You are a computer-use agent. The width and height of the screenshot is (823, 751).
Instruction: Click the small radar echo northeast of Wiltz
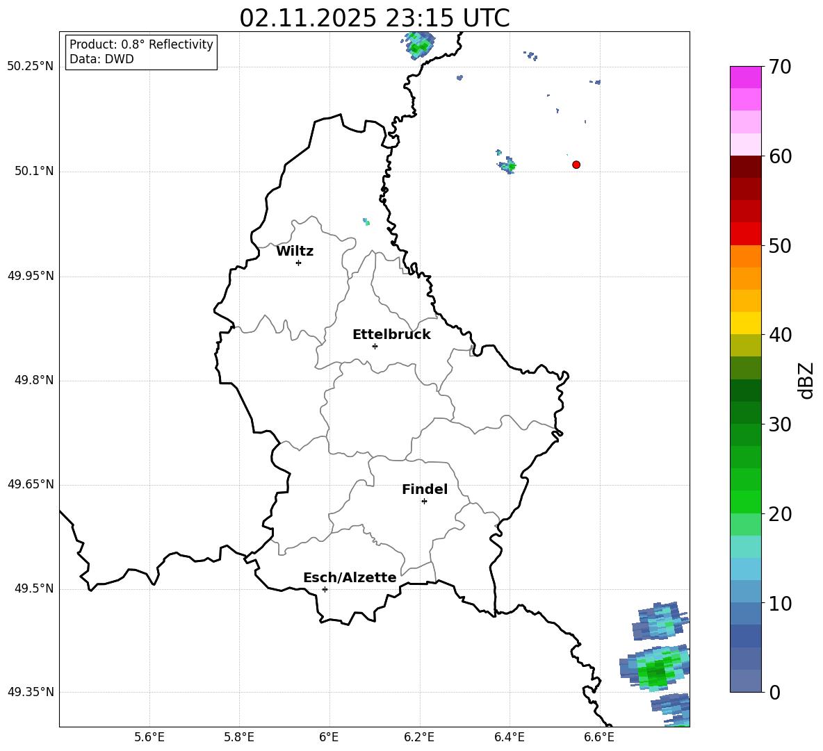(x=366, y=222)
